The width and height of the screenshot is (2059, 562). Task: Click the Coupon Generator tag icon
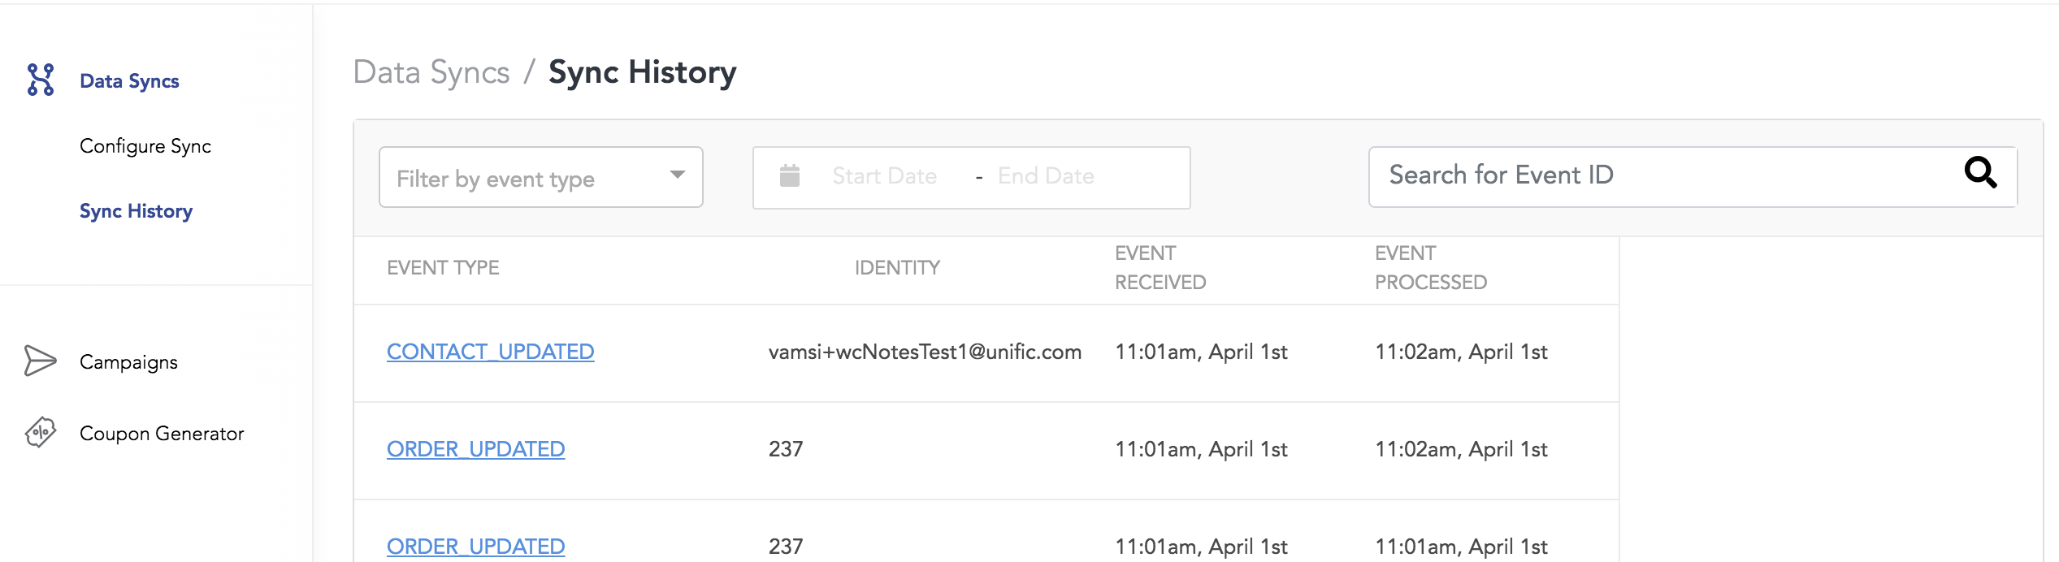40,432
